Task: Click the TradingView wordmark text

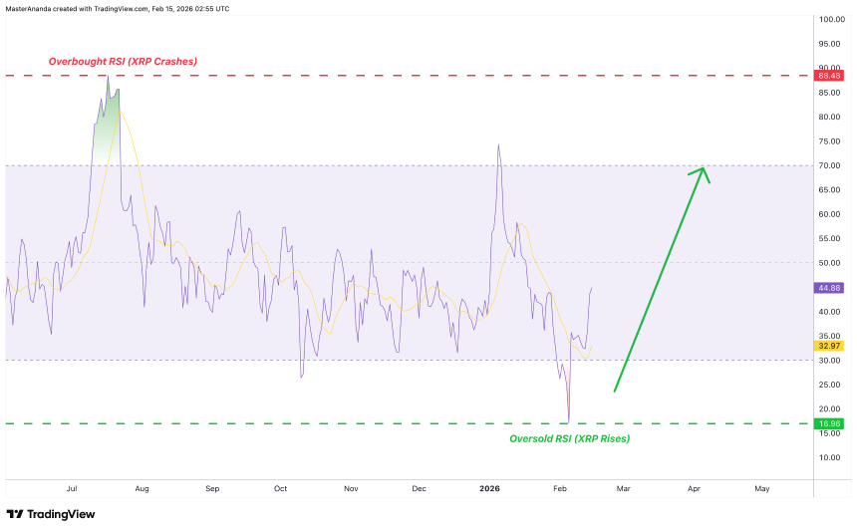Action: [61, 514]
